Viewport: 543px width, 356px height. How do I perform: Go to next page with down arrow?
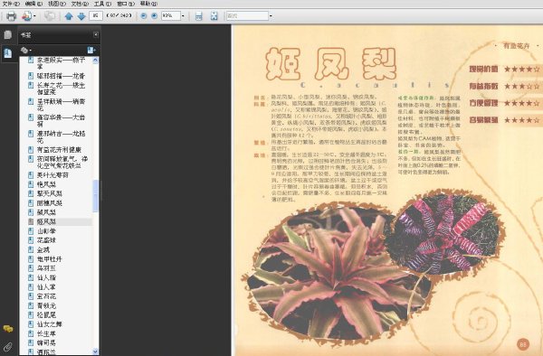(x=81, y=16)
